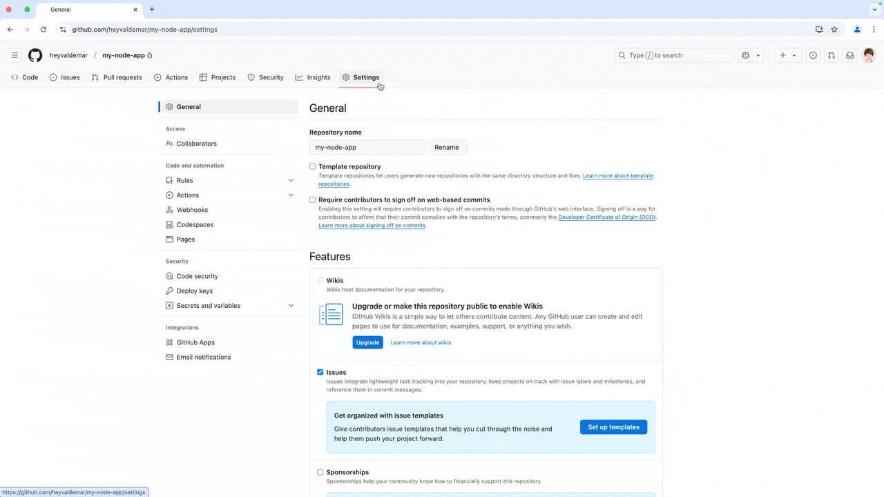This screenshot has width=884, height=497.
Task: Switch to the Code tab
Action: click(25, 77)
